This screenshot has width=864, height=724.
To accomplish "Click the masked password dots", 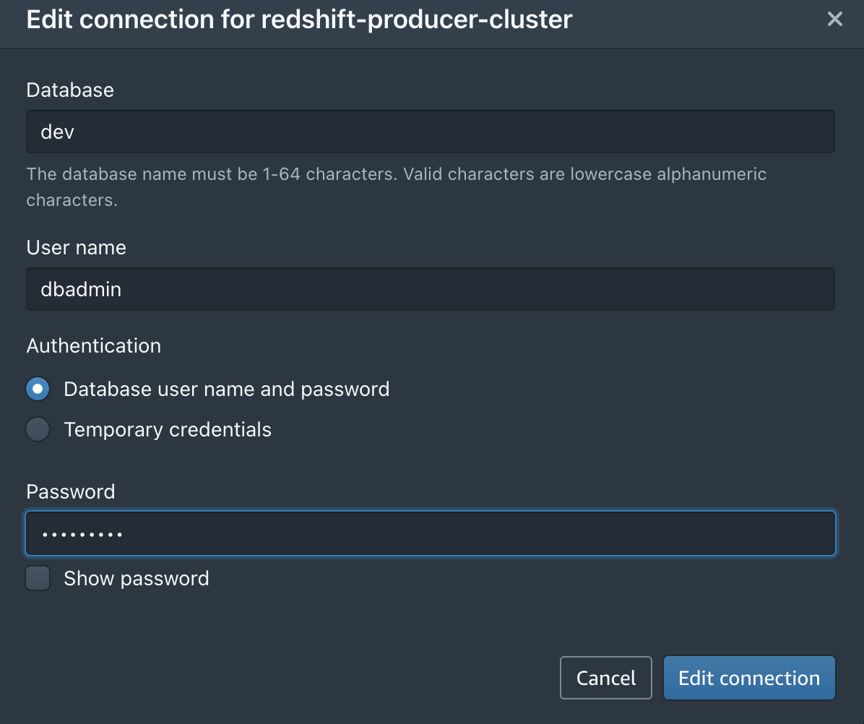I will pos(82,535).
